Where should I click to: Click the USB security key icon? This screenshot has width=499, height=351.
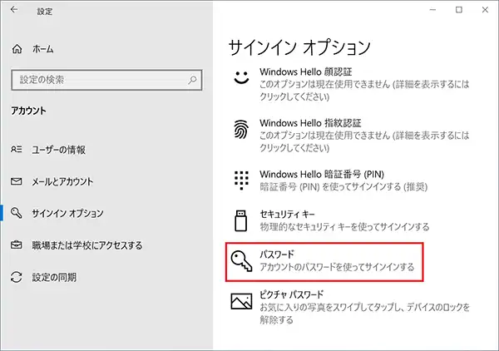coord(240,220)
